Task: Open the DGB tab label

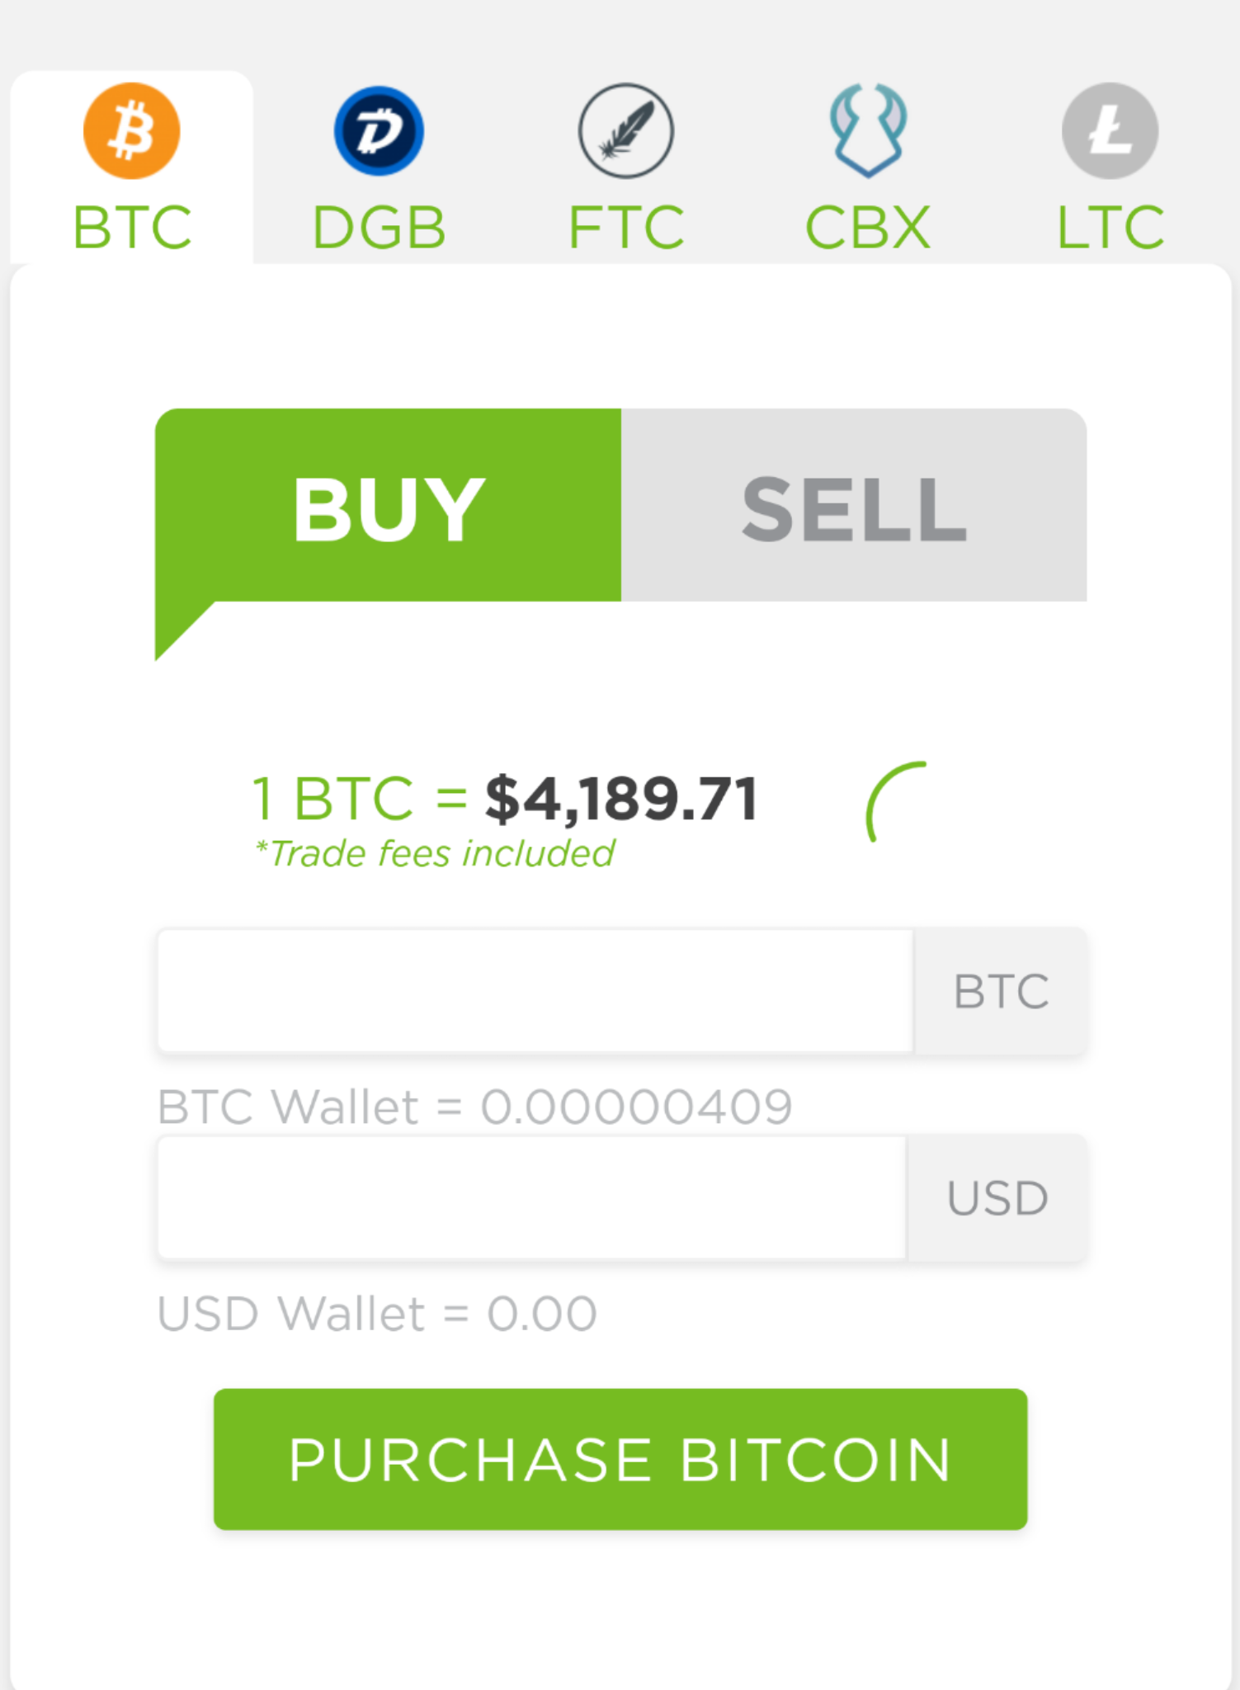Action: 379,227
